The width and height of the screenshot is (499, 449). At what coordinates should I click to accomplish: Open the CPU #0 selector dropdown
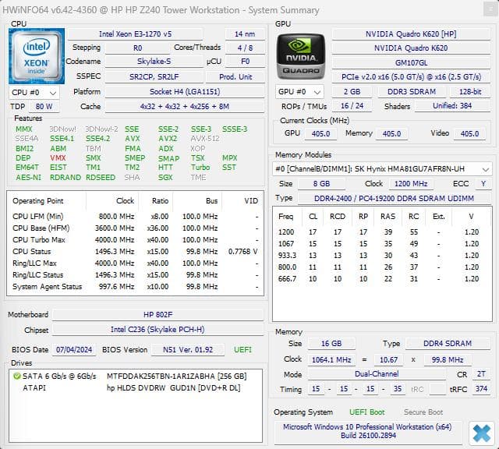[x=34, y=93]
